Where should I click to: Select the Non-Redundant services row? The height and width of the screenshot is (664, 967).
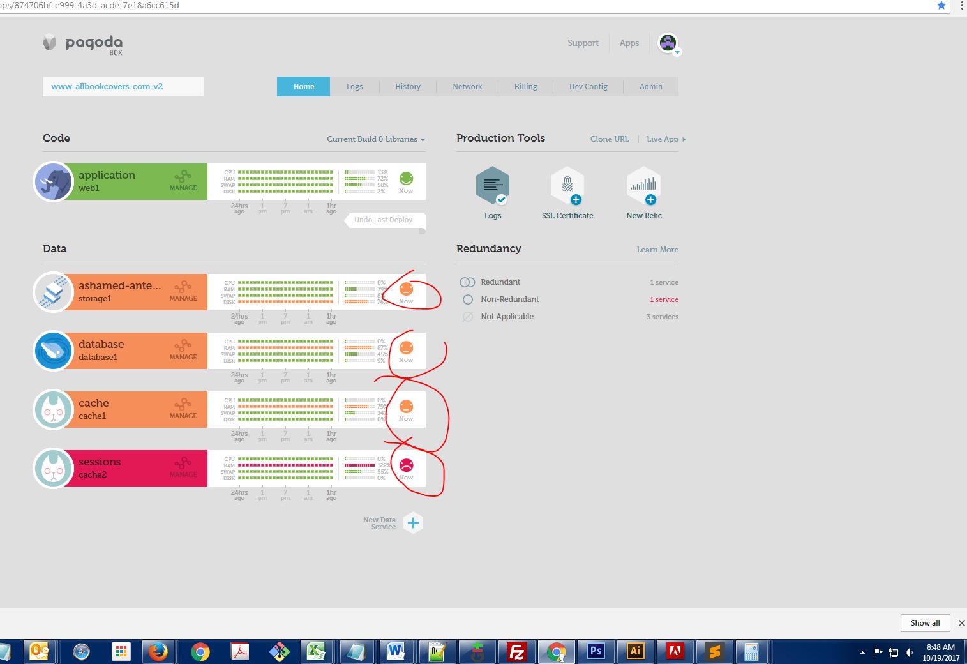point(569,299)
